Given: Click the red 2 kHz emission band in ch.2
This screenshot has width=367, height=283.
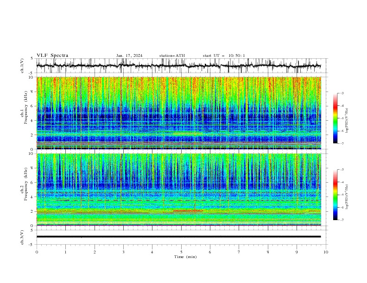Looking at the screenshot, I should (188, 211).
